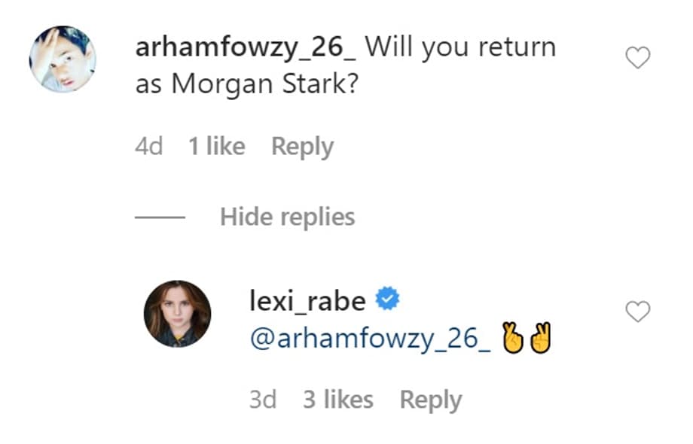This screenshot has height=444, width=693.
Task: Click the 'Will you return' comment text
Action: (x=461, y=48)
